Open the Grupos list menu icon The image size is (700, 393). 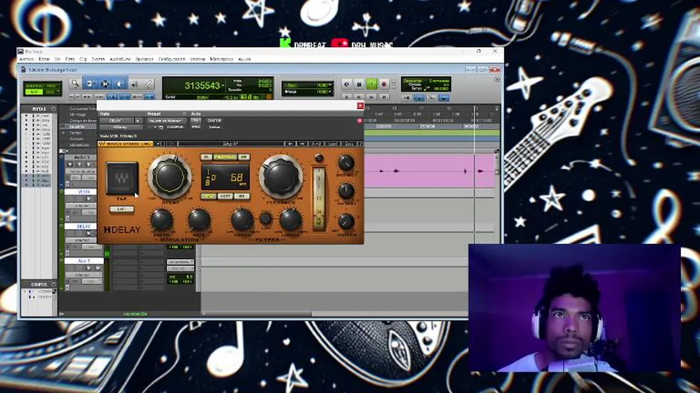(x=53, y=284)
